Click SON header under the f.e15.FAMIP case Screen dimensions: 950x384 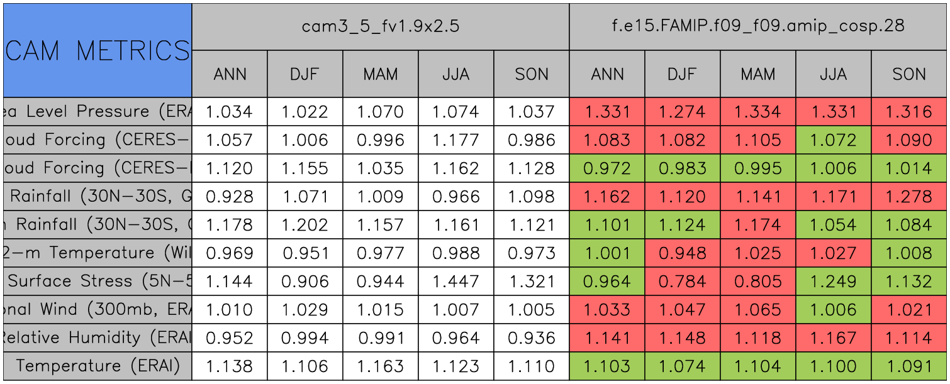click(x=908, y=74)
